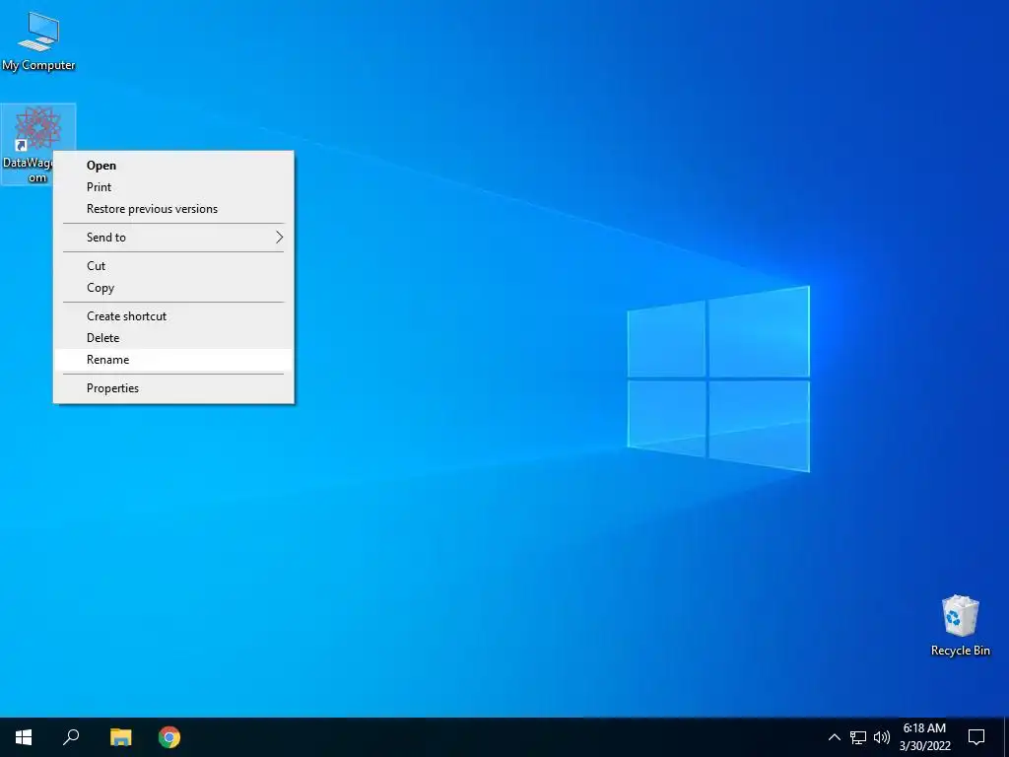
Task: Show hidden system tray icons
Action: 834,737
